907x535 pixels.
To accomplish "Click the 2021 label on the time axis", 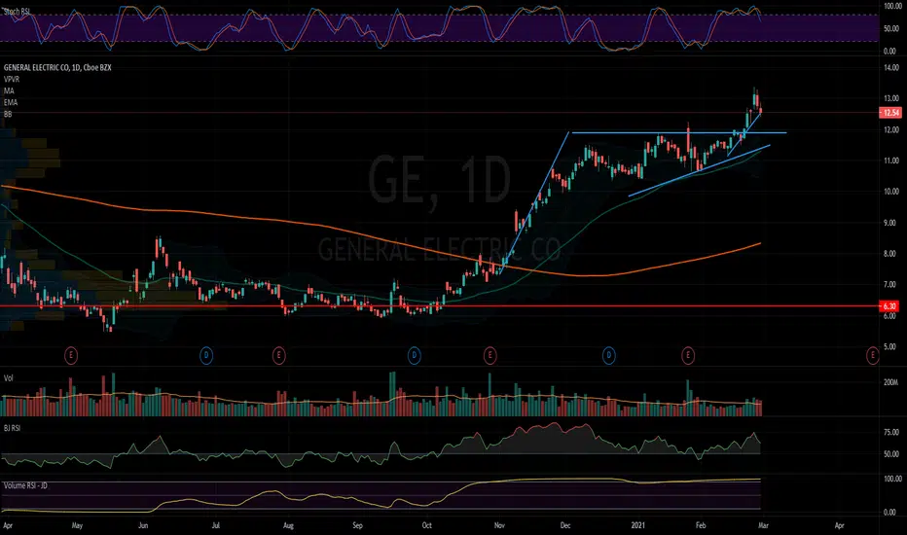I will click(638, 525).
